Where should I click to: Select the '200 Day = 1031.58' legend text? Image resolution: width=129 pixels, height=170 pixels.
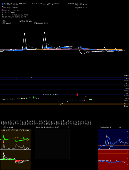pos(11,11)
